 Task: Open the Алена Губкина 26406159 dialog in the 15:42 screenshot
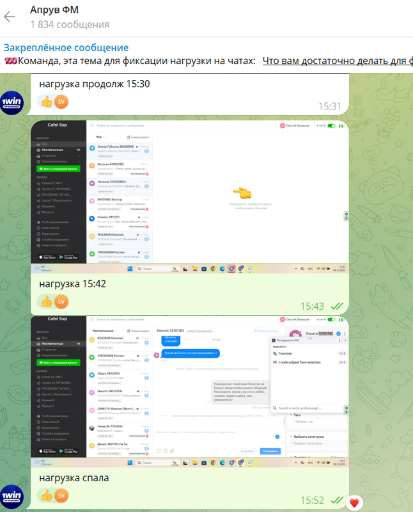click(120, 151)
